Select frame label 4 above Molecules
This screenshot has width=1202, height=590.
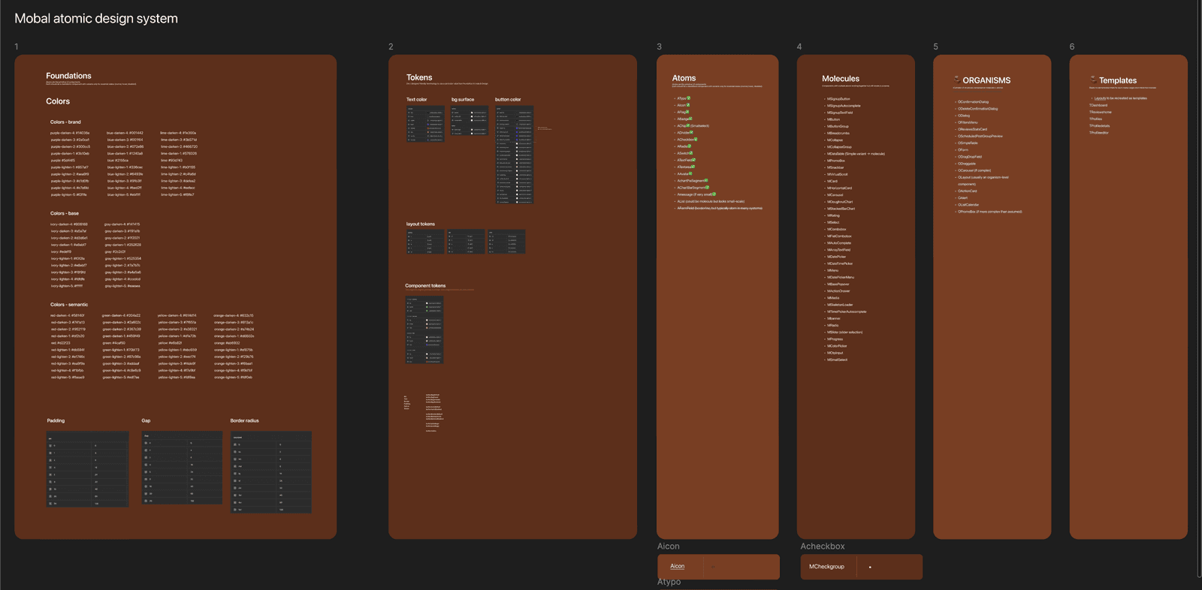(x=799, y=47)
